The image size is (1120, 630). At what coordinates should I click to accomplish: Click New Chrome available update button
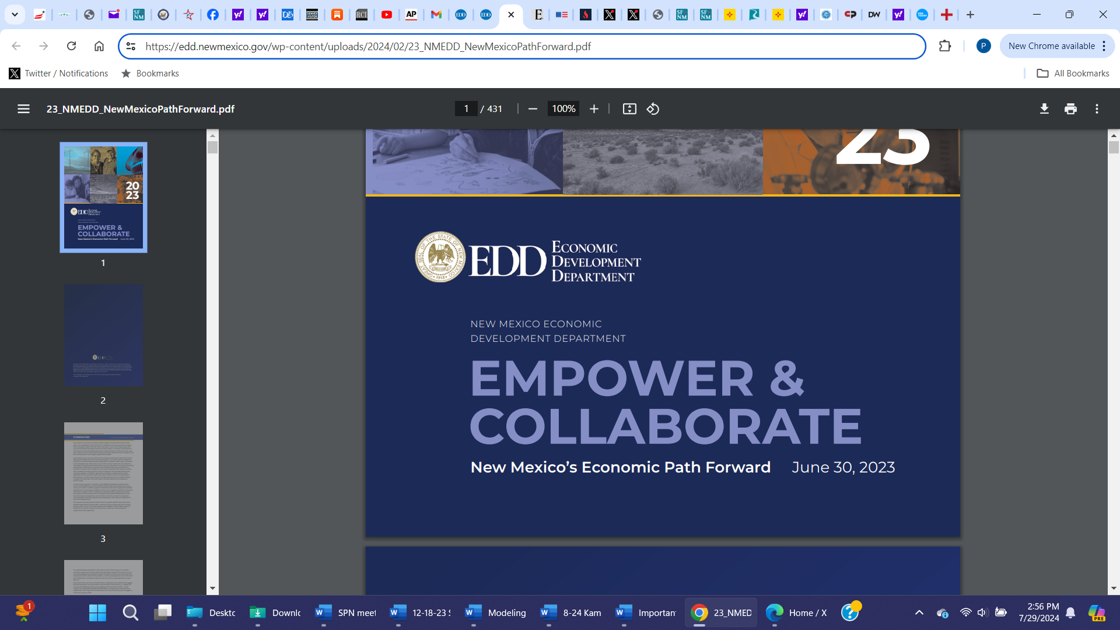[x=1051, y=46]
